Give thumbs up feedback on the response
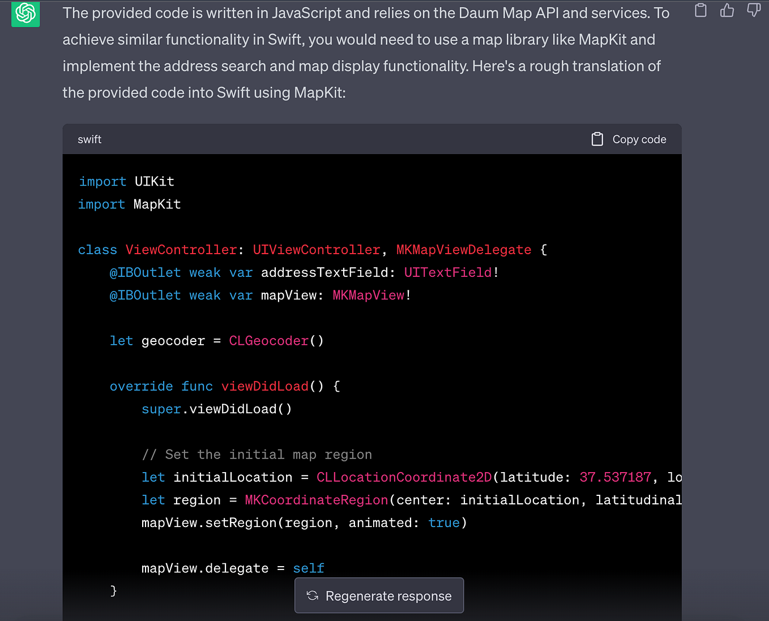The image size is (769, 621). [x=727, y=10]
